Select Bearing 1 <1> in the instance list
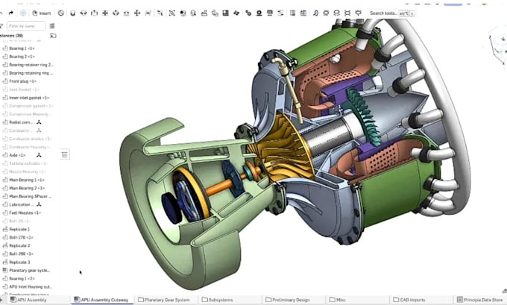 (x=22, y=48)
